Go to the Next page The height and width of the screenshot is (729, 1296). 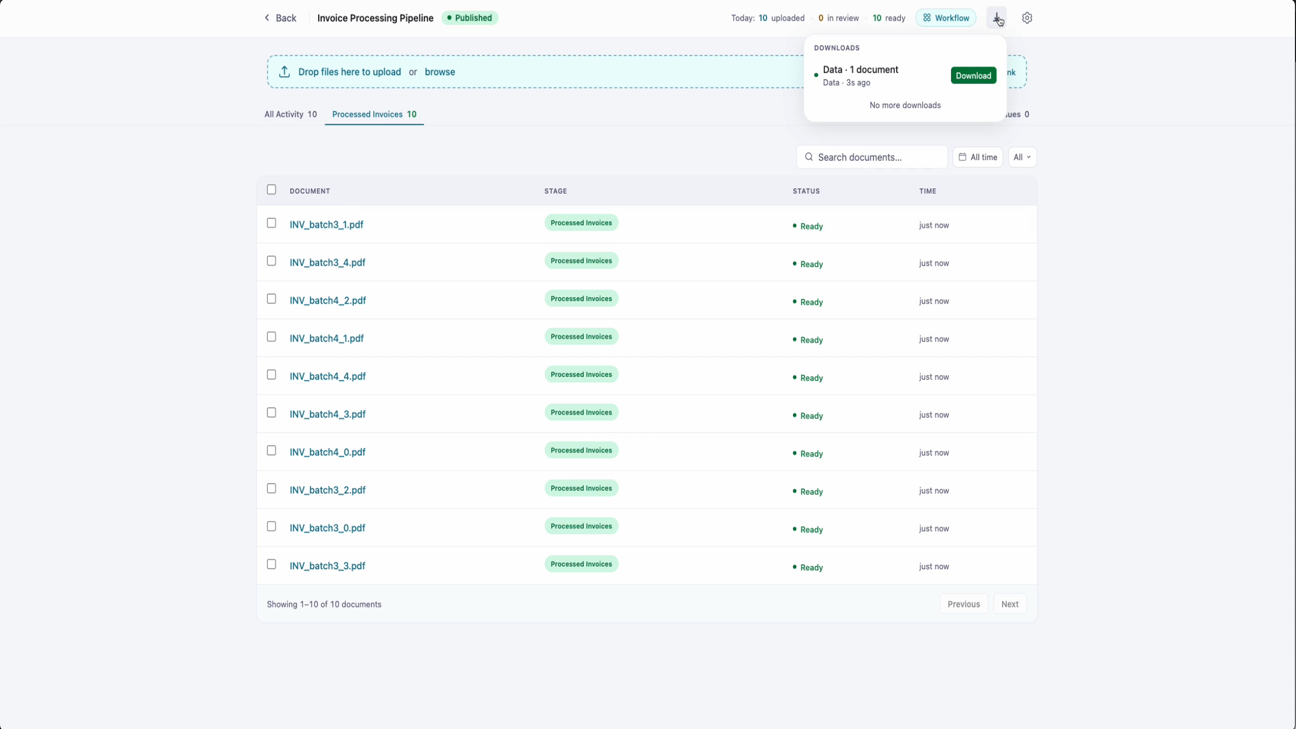pos(1010,604)
